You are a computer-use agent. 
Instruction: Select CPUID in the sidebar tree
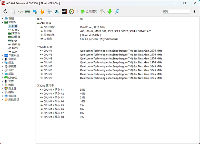pos(14,30)
